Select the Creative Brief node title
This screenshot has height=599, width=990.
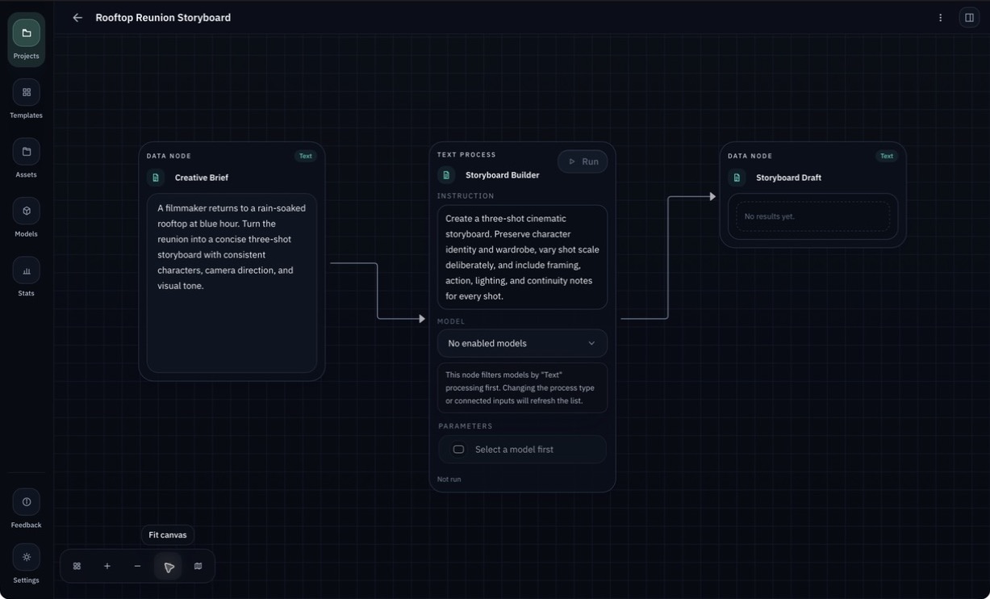point(202,178)
